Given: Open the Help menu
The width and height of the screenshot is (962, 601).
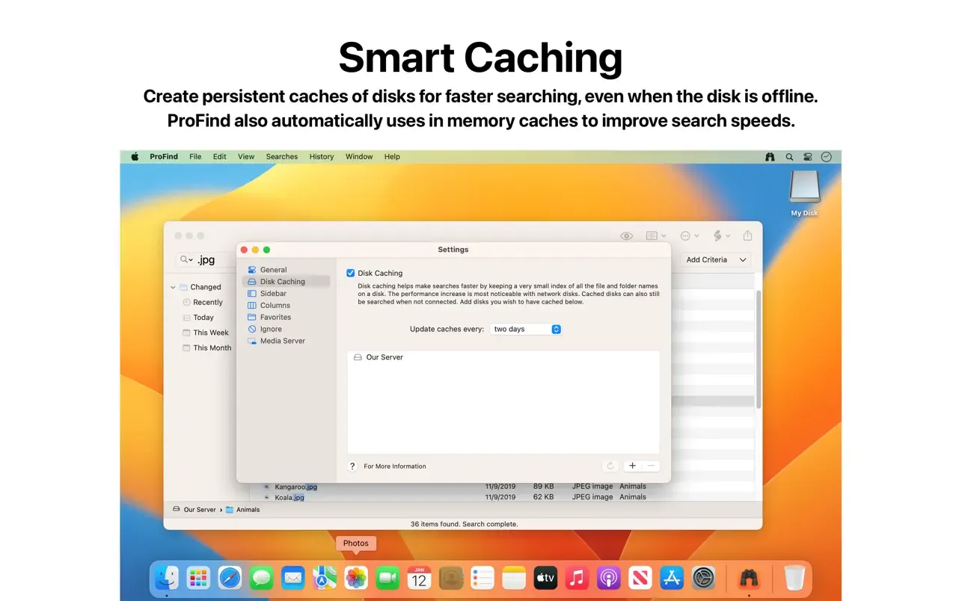Looking at the screenshot, I should [392, 157].
